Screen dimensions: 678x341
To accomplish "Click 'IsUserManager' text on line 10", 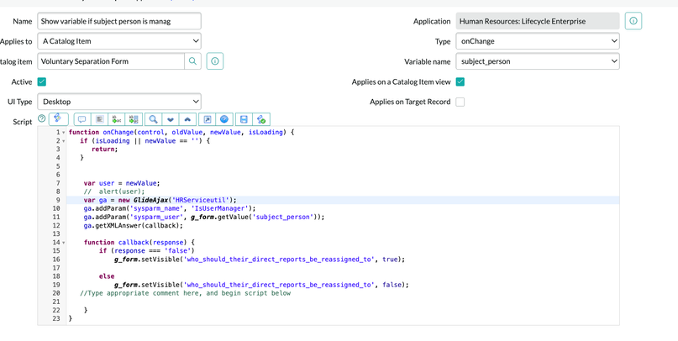I will point(219,208).
